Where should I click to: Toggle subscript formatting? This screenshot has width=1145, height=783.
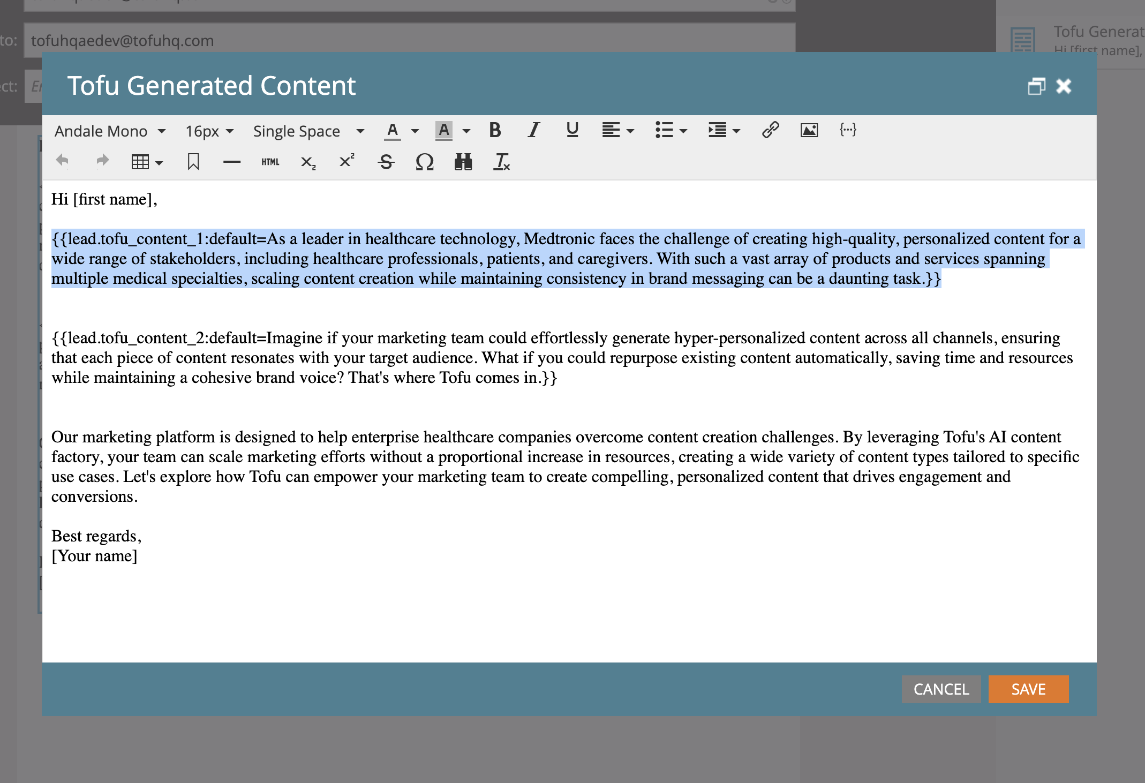click(x=308, y=162)
